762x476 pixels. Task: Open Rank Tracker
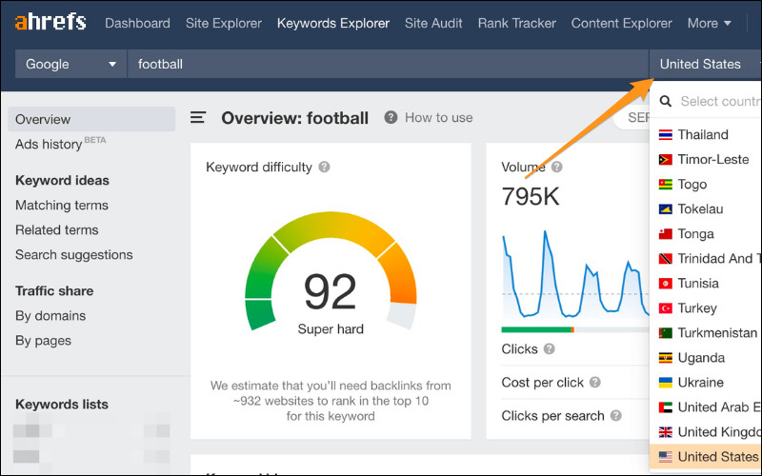point(516,23)
